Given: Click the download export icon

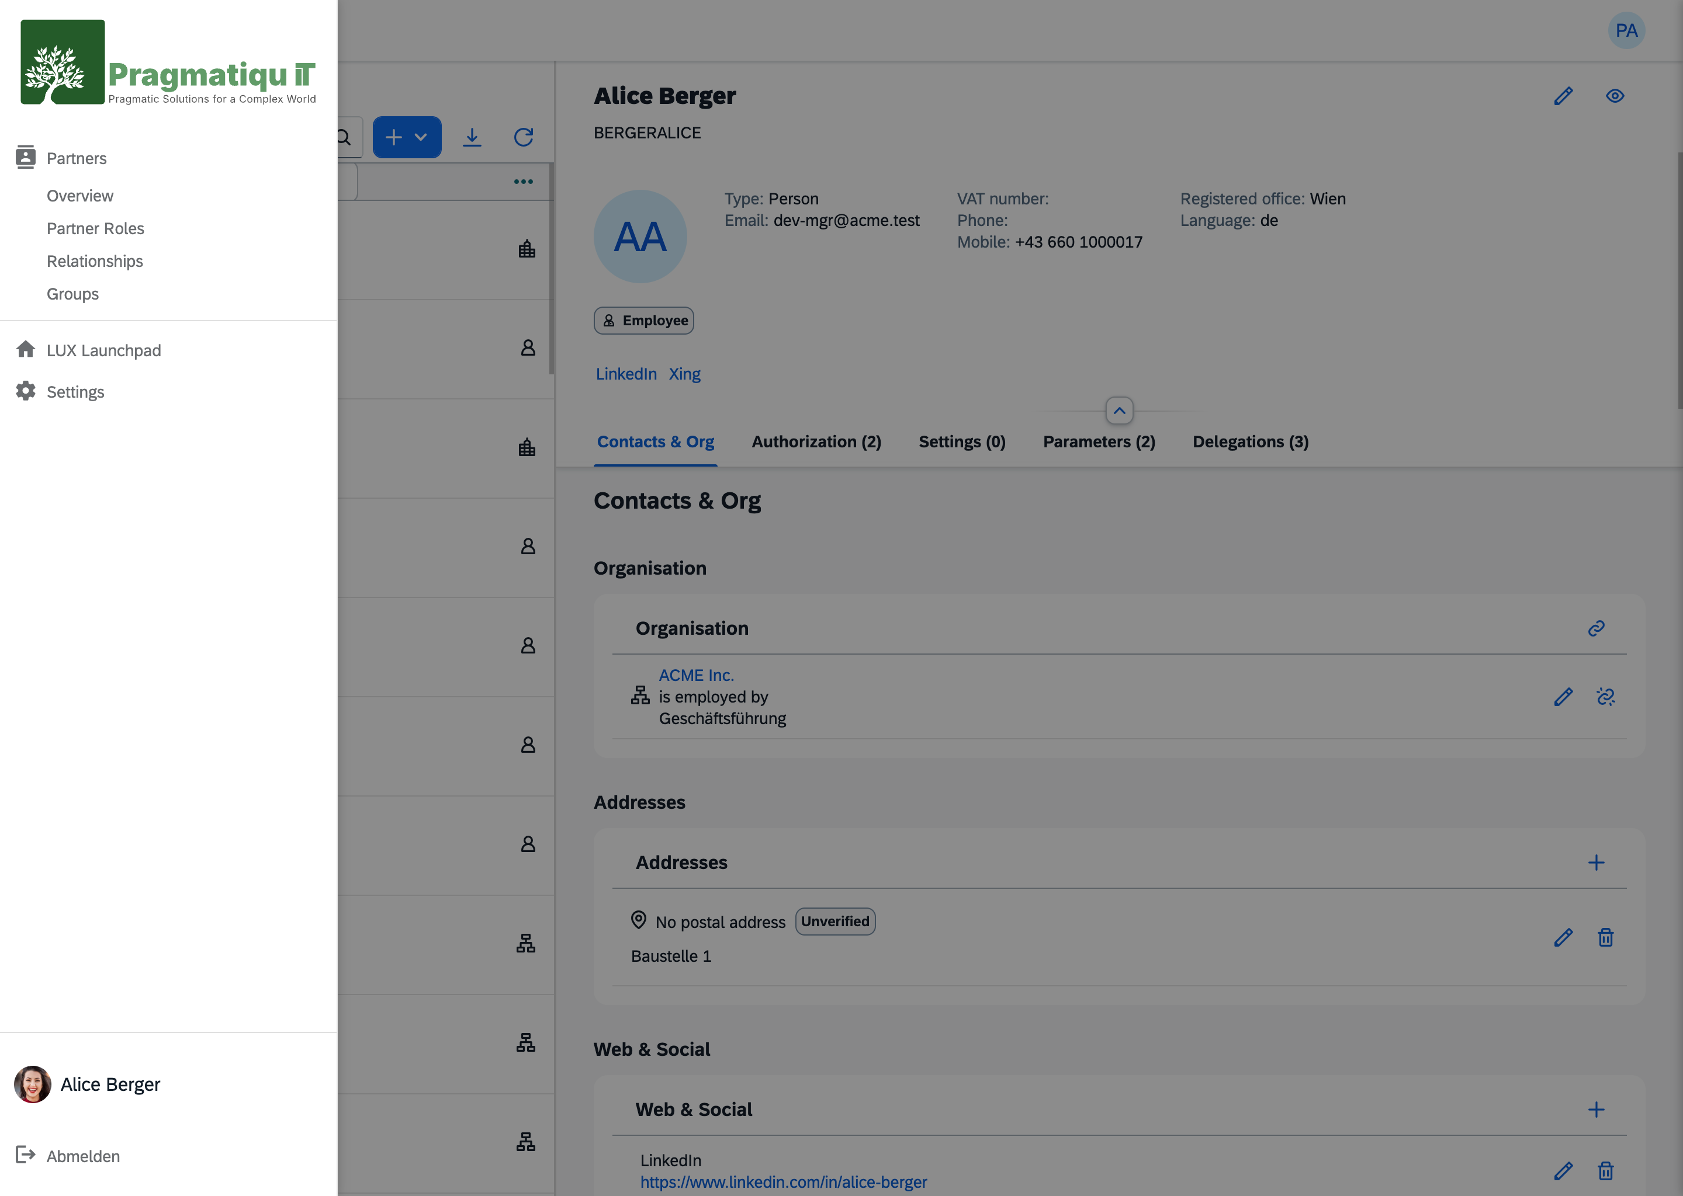Looking at the screenshot, I should pyautogui.click(x=472, y=137).
